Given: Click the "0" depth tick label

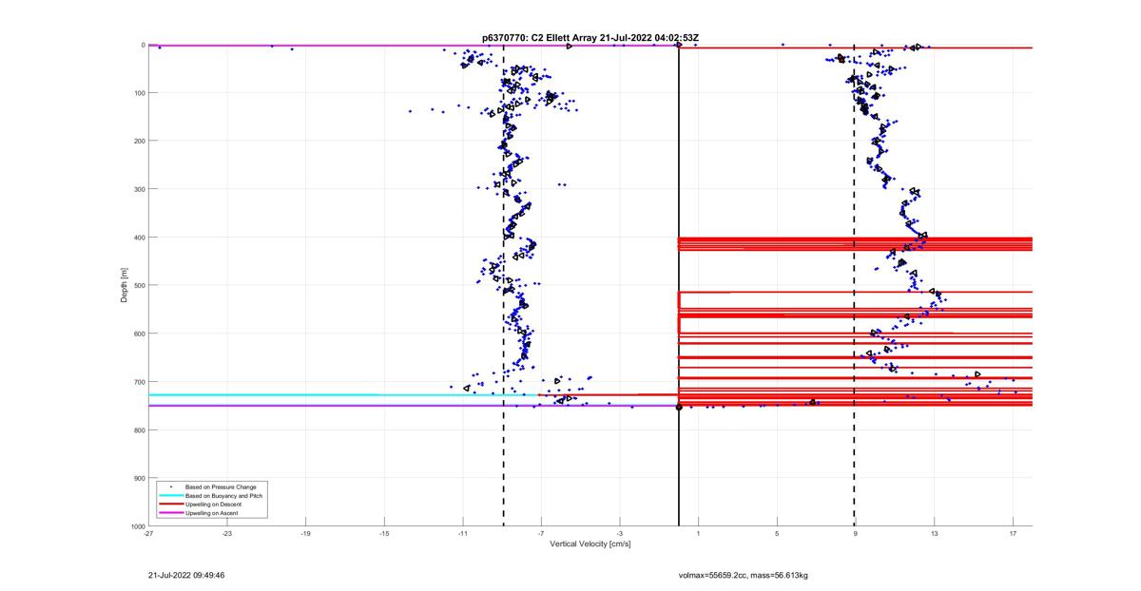Looking at the screenshot, I should [x=143, y=45].
